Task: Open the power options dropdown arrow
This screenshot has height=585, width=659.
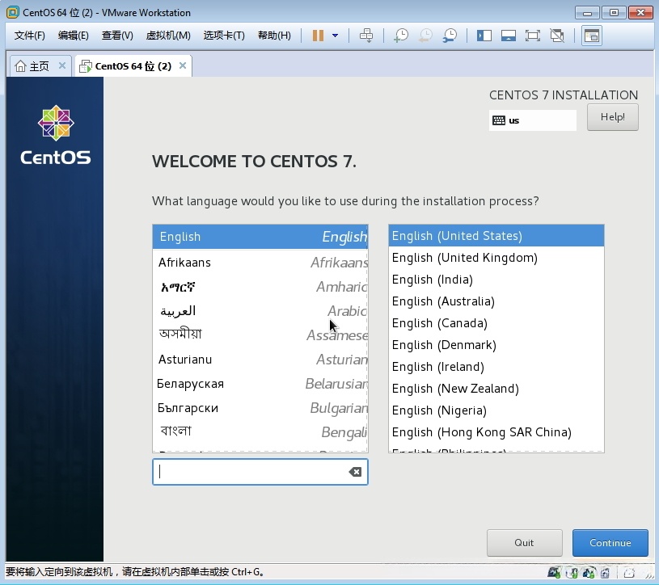Action: coord(335,36)
